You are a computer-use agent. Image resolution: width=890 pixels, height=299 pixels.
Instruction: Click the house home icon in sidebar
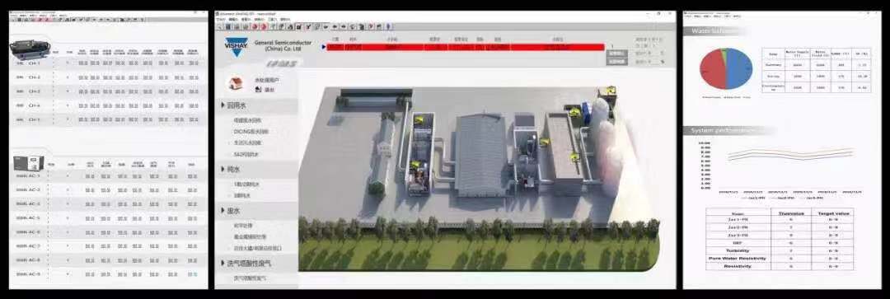coord(234,83)
